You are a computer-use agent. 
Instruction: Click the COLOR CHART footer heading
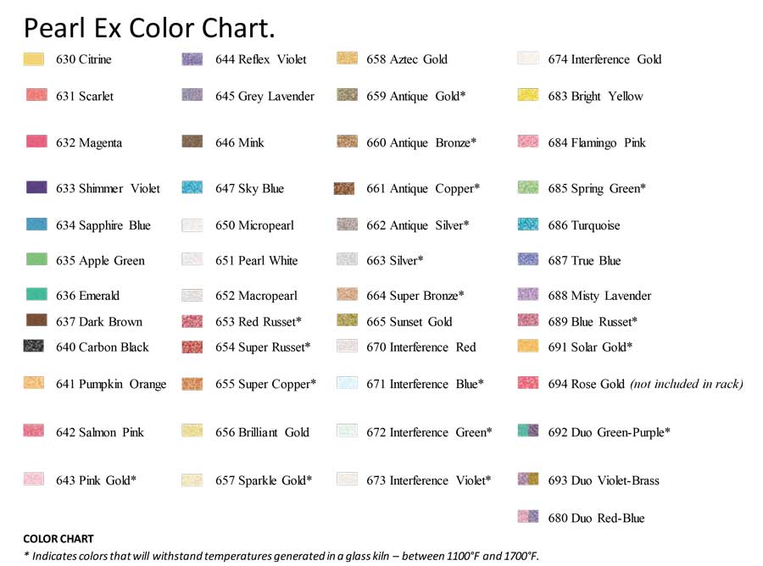(x=58, y=539)
